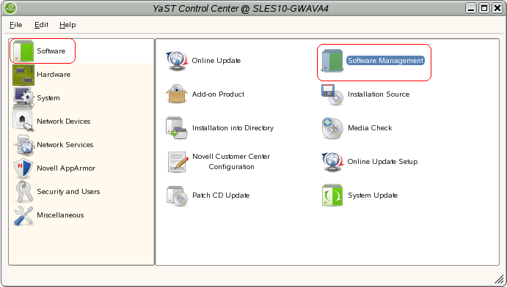Viewport: 507px width, 287px height.
Task: Open the File menu
Action: click(x=15, y=25)
